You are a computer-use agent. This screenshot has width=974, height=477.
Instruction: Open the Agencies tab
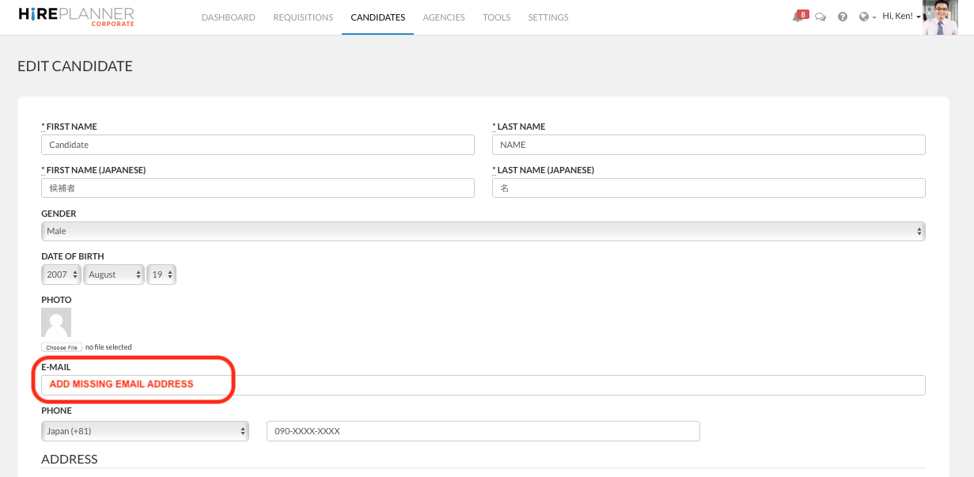444,17
